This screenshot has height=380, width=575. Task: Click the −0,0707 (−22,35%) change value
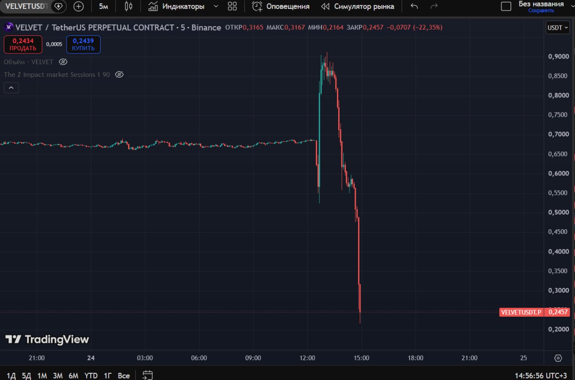[415, 27]
